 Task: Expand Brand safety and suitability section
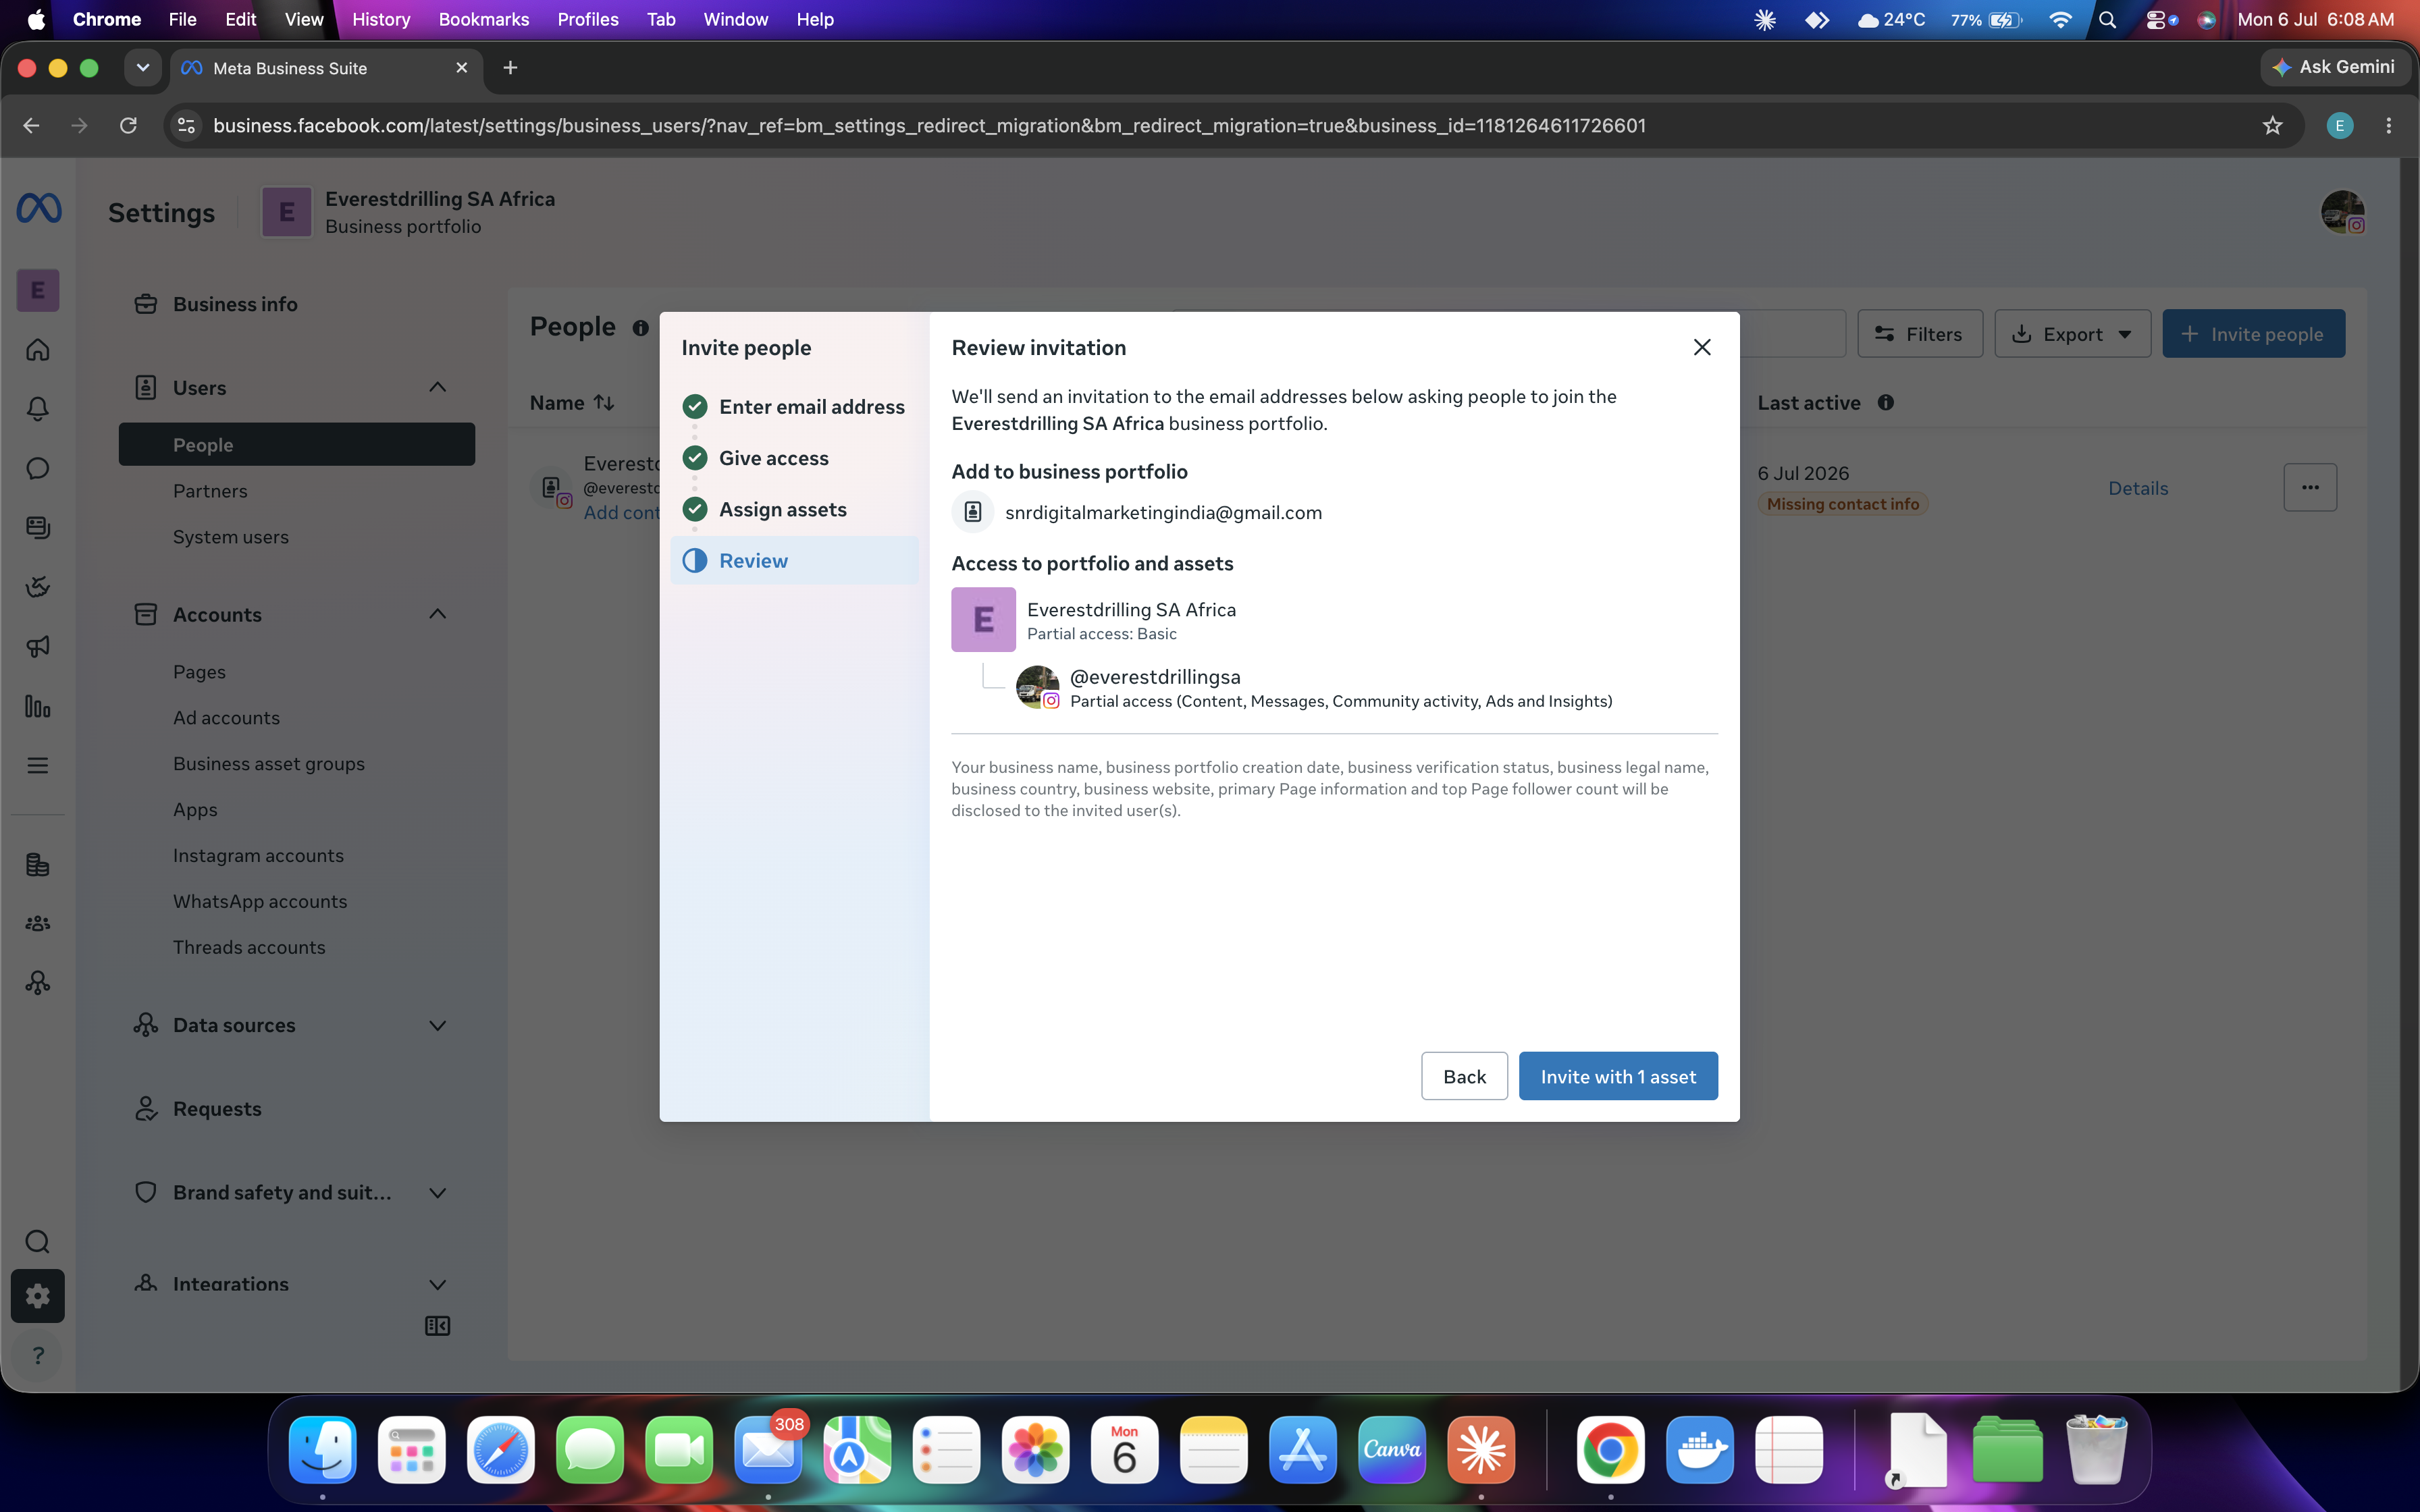437,1192
